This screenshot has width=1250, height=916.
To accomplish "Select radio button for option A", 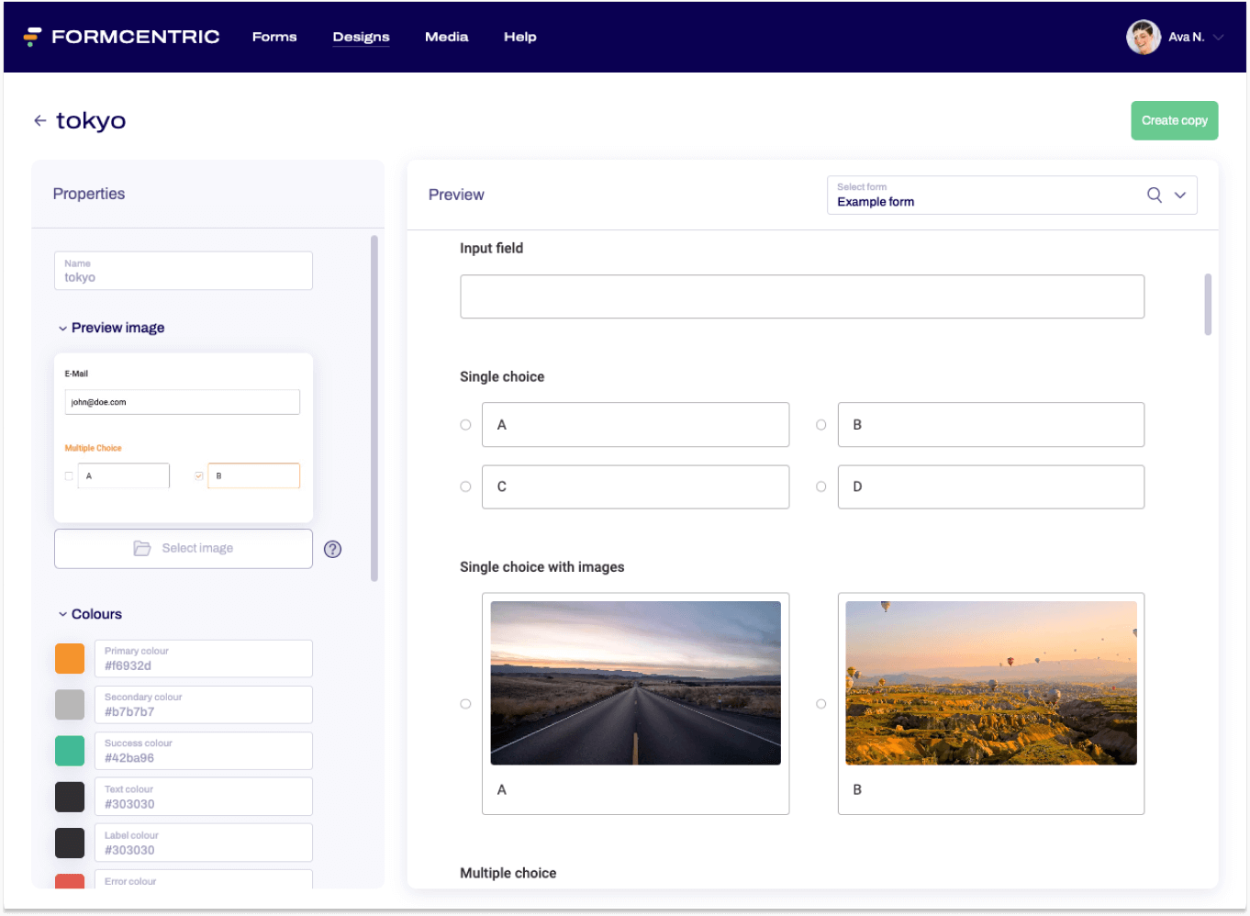I will (466, 425).
